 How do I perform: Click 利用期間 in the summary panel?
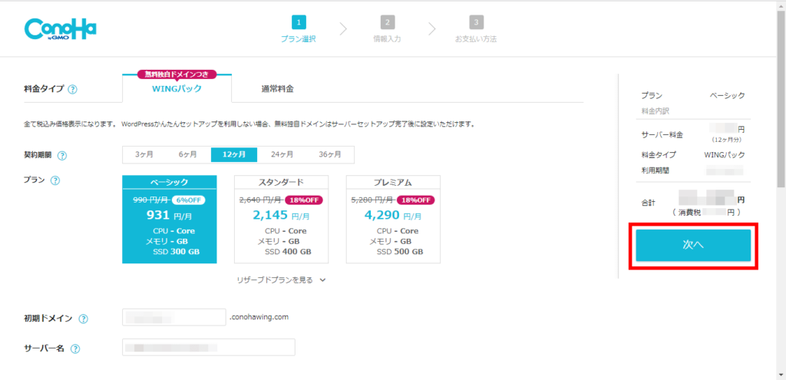coord(656,170)
